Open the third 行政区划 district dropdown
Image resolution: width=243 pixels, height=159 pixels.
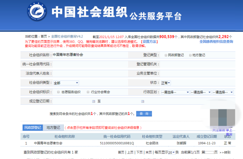click(223, 92)
